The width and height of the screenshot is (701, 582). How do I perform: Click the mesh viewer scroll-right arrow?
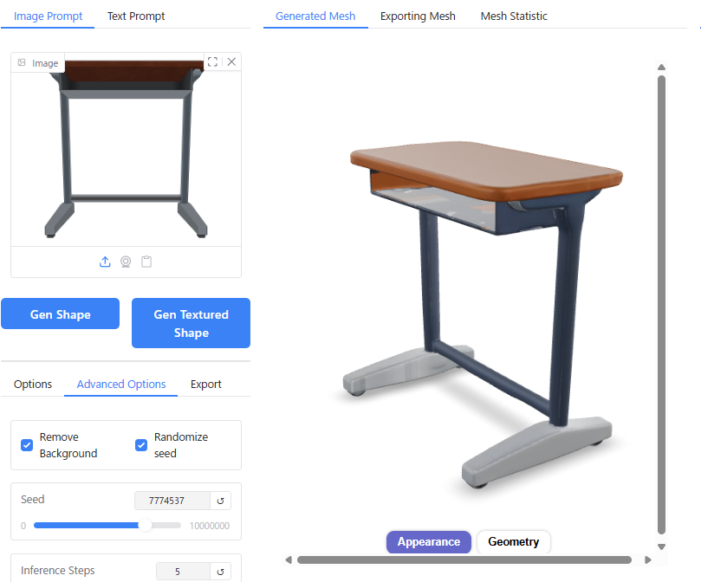(648, 559)
